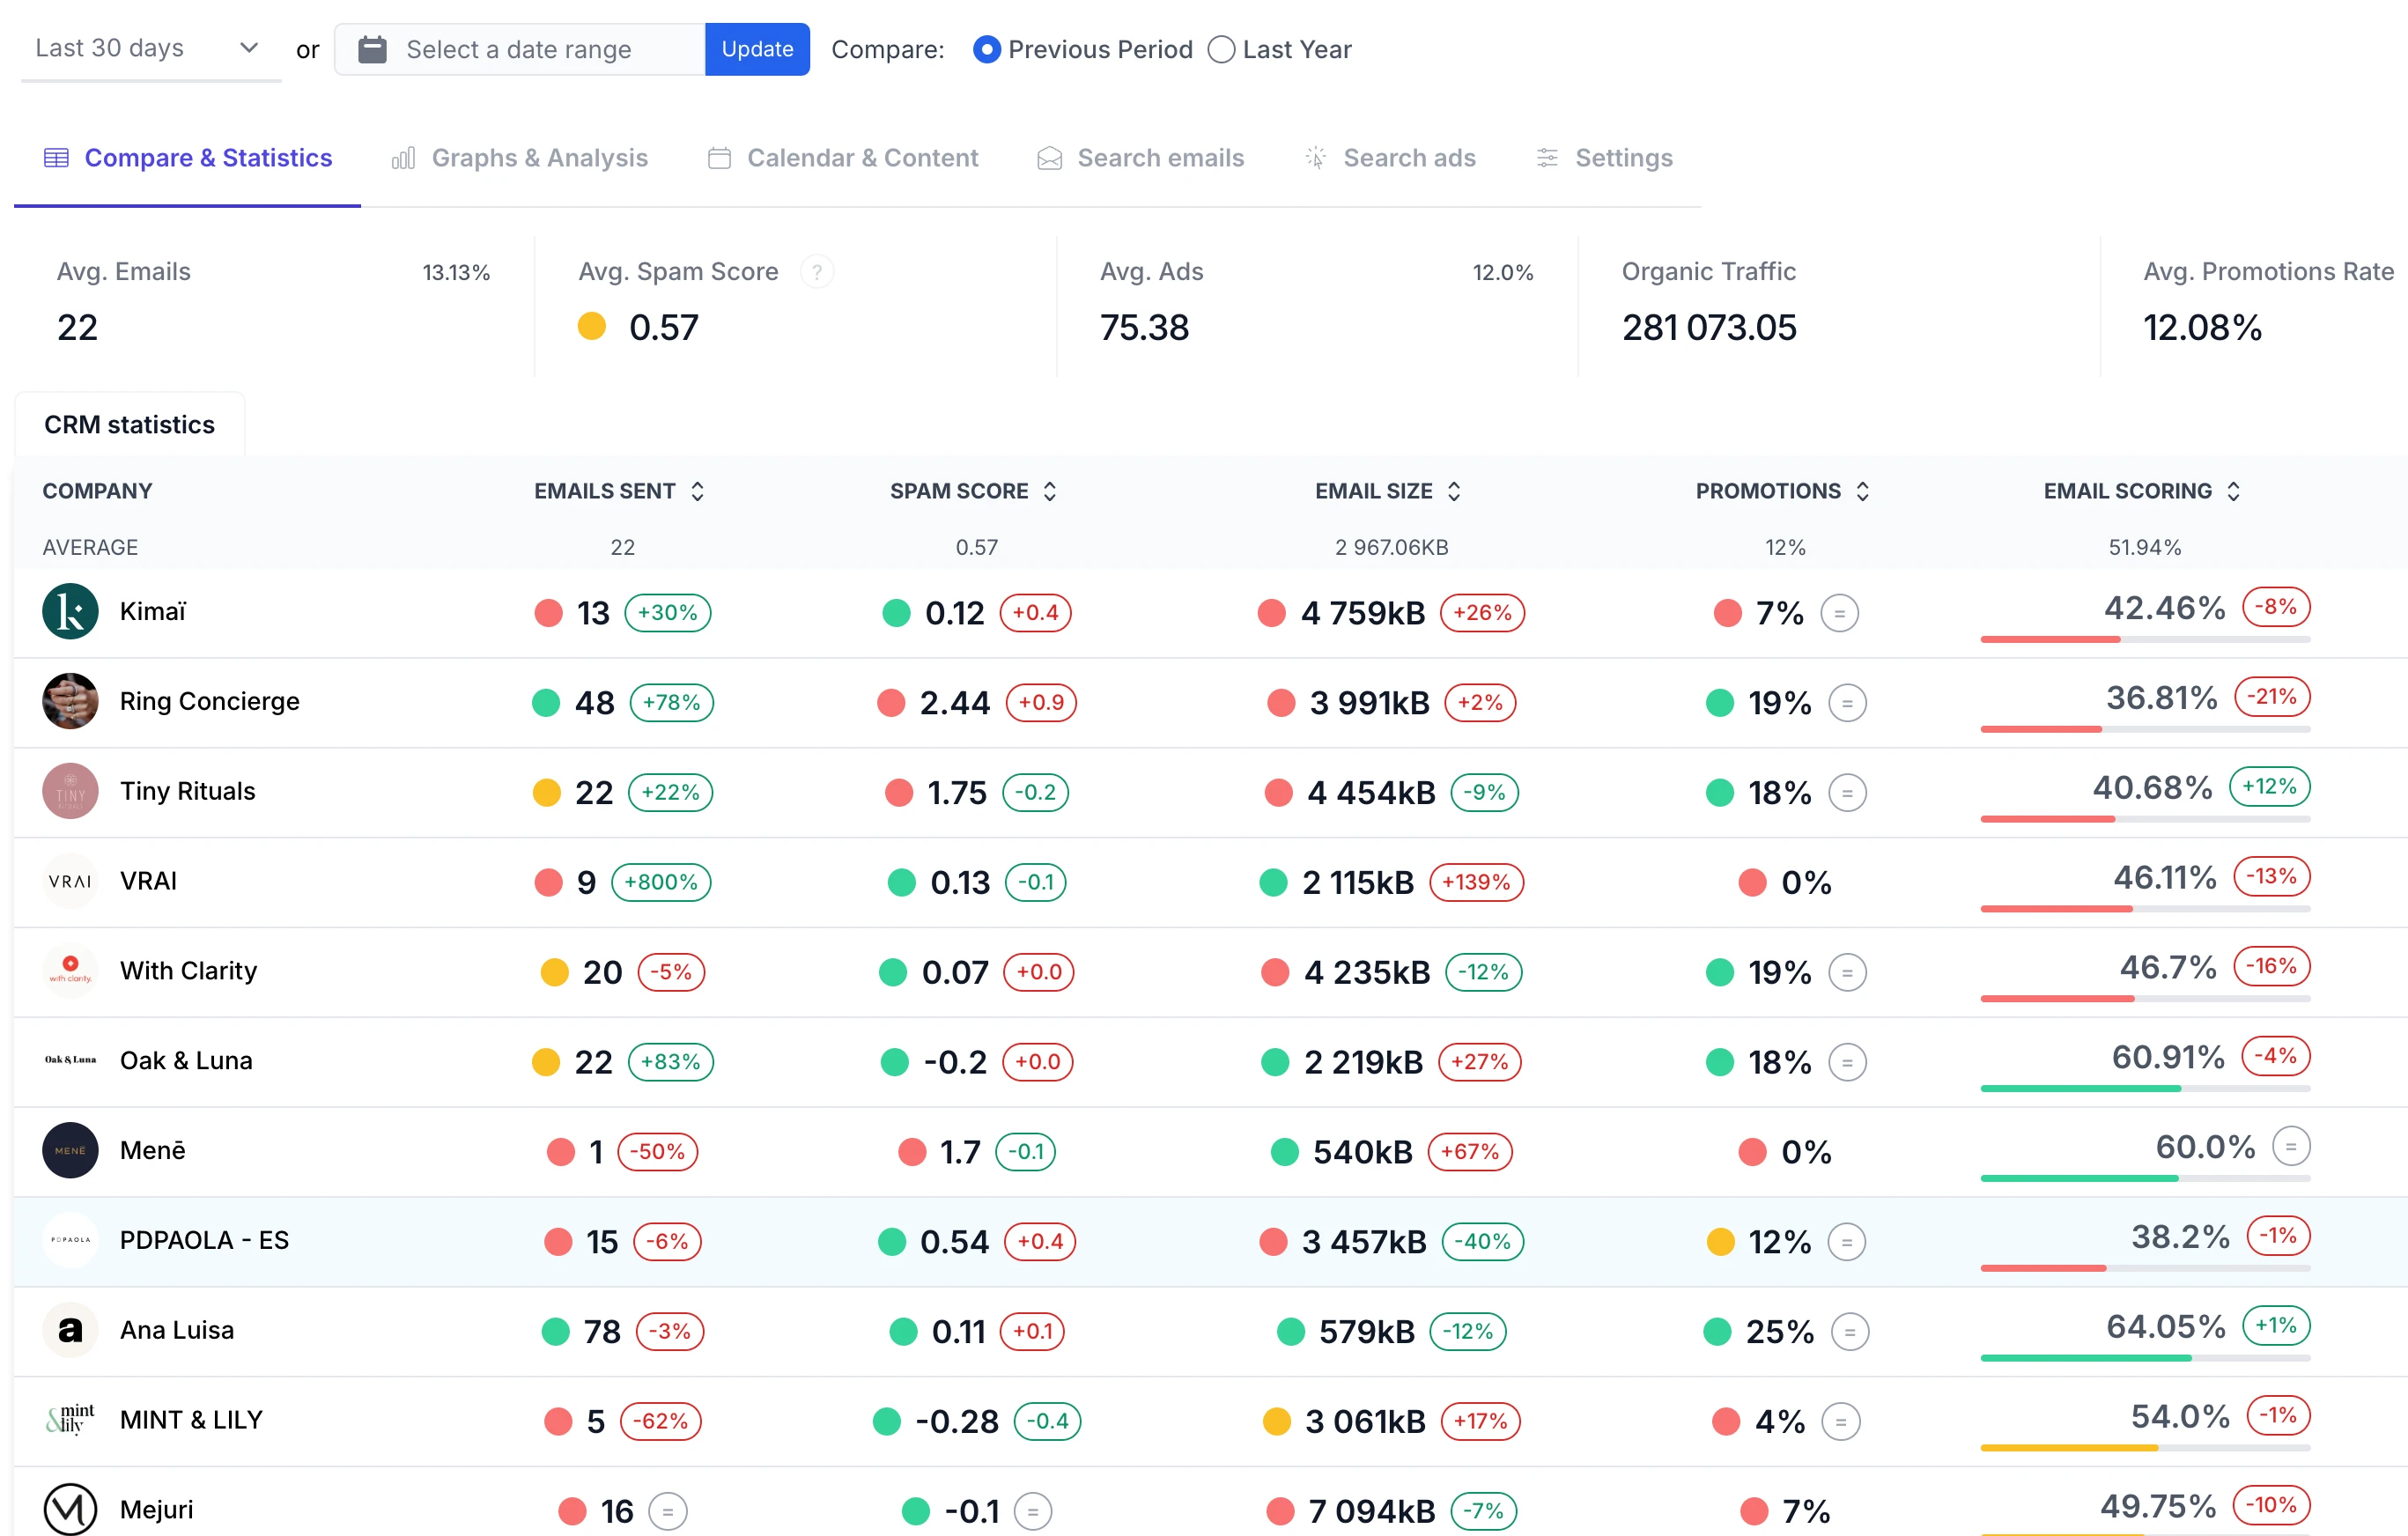The height and width of the screenshot is (1536, 2408).
Task: Click the VRAI brand logo
Action: pos(70,881)
